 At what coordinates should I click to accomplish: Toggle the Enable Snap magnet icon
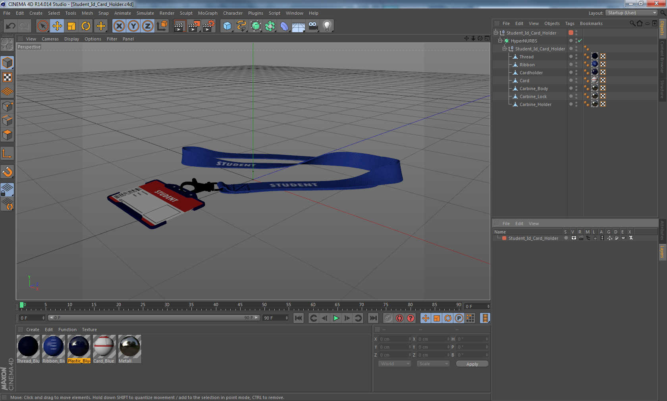pyautogui.click(x=7, y=172)
